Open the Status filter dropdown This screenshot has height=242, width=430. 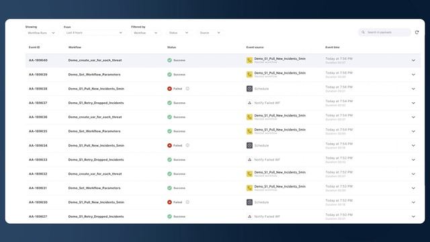pyautogui.click(x=179, y=33)
